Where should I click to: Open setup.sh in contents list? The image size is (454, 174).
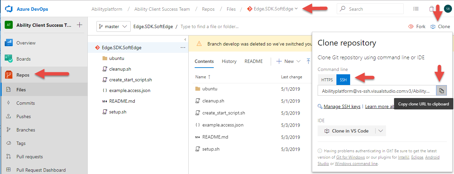tap(211, 149)
